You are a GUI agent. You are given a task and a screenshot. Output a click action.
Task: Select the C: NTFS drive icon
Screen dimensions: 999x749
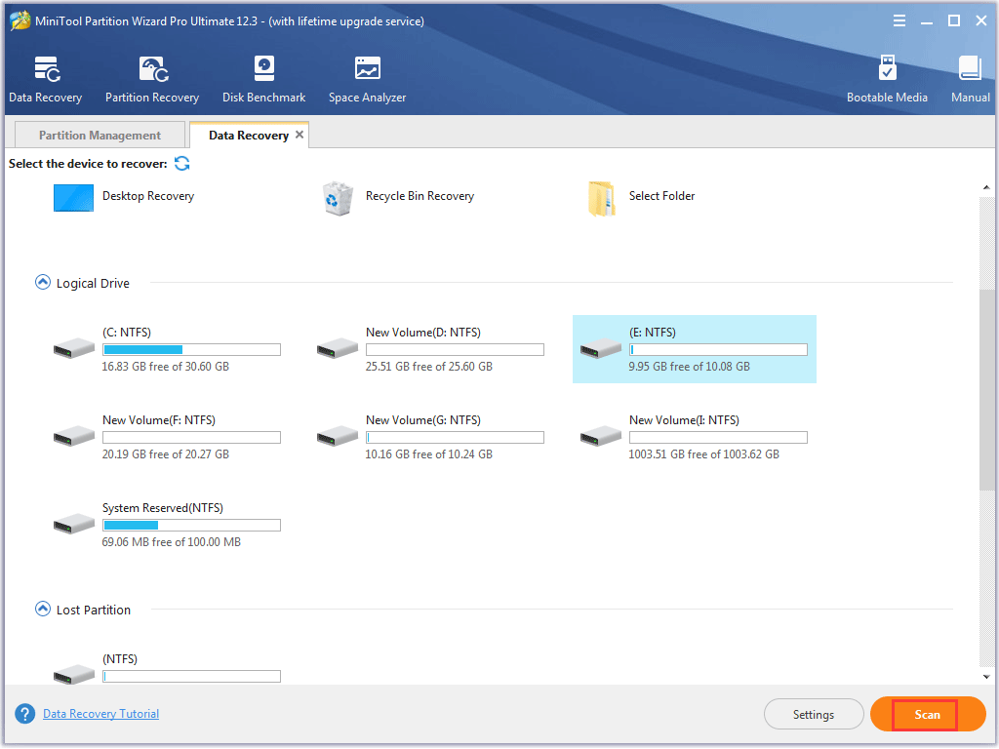tap(74, 348)
